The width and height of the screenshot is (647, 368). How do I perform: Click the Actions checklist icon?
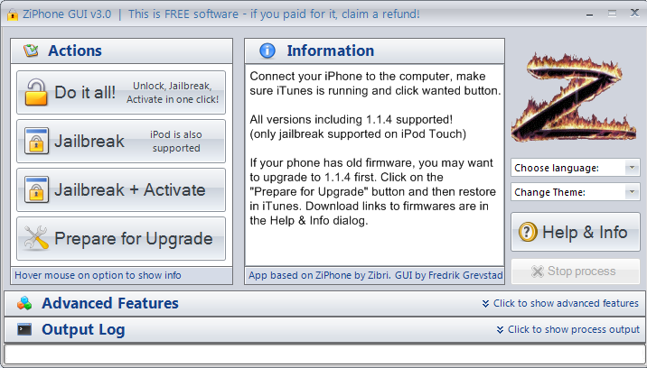pos(31,51)
